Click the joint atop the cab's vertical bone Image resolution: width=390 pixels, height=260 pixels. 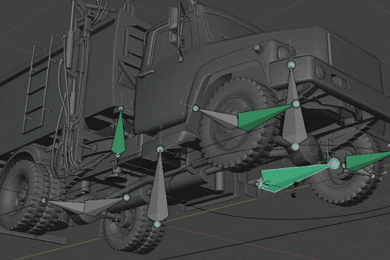[x=291, y=64]
